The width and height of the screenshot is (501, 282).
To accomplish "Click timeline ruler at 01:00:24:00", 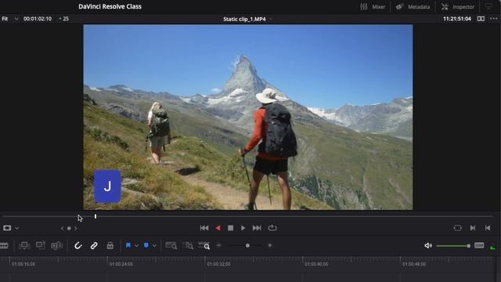I will pyautogui.click(x=121, y=264).
